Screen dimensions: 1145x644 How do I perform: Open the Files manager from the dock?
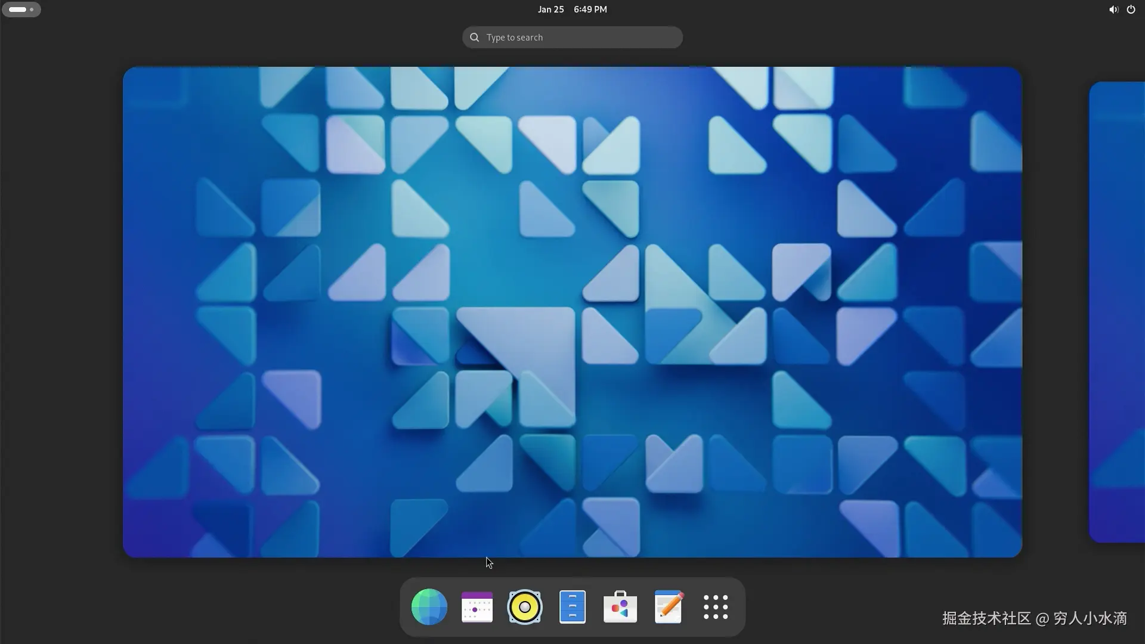click(x=572, y=607)
